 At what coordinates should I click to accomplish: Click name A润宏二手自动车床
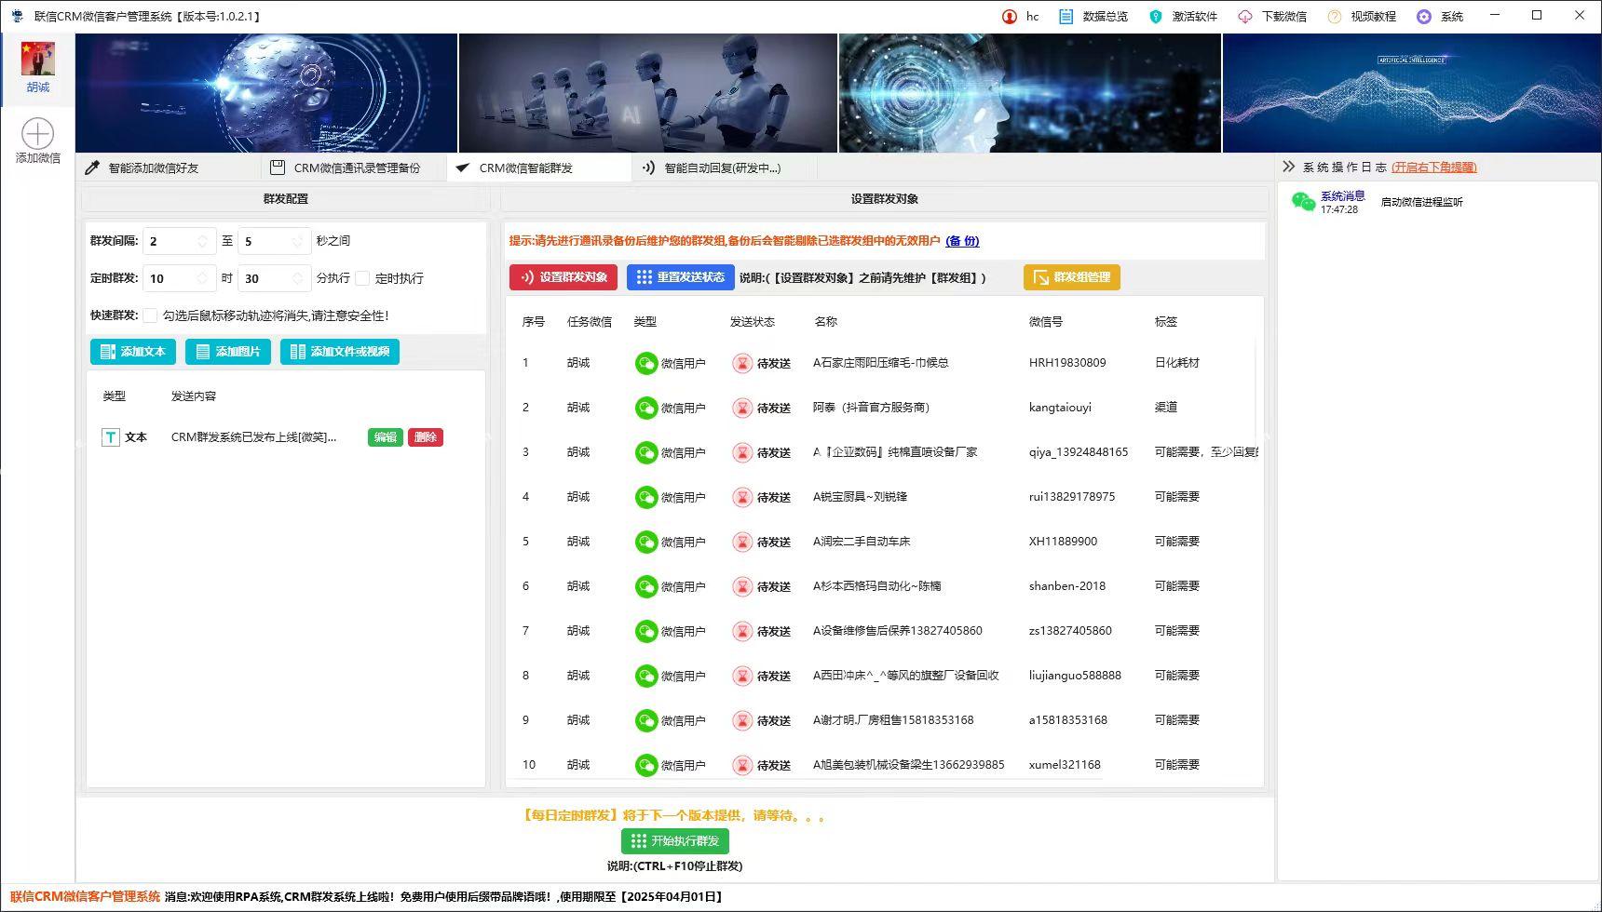tap(862, 542)
